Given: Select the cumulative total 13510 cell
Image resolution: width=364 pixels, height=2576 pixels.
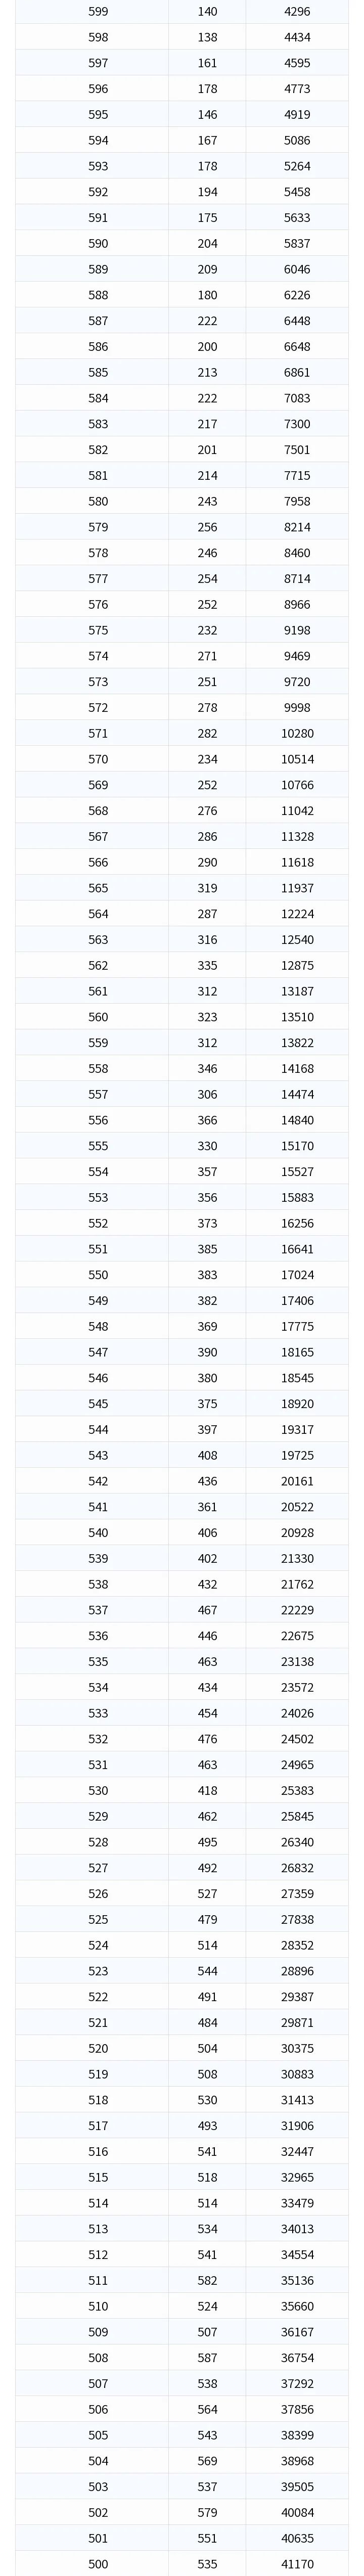Looking at the screenshot, I should [x=297, y=1018].
